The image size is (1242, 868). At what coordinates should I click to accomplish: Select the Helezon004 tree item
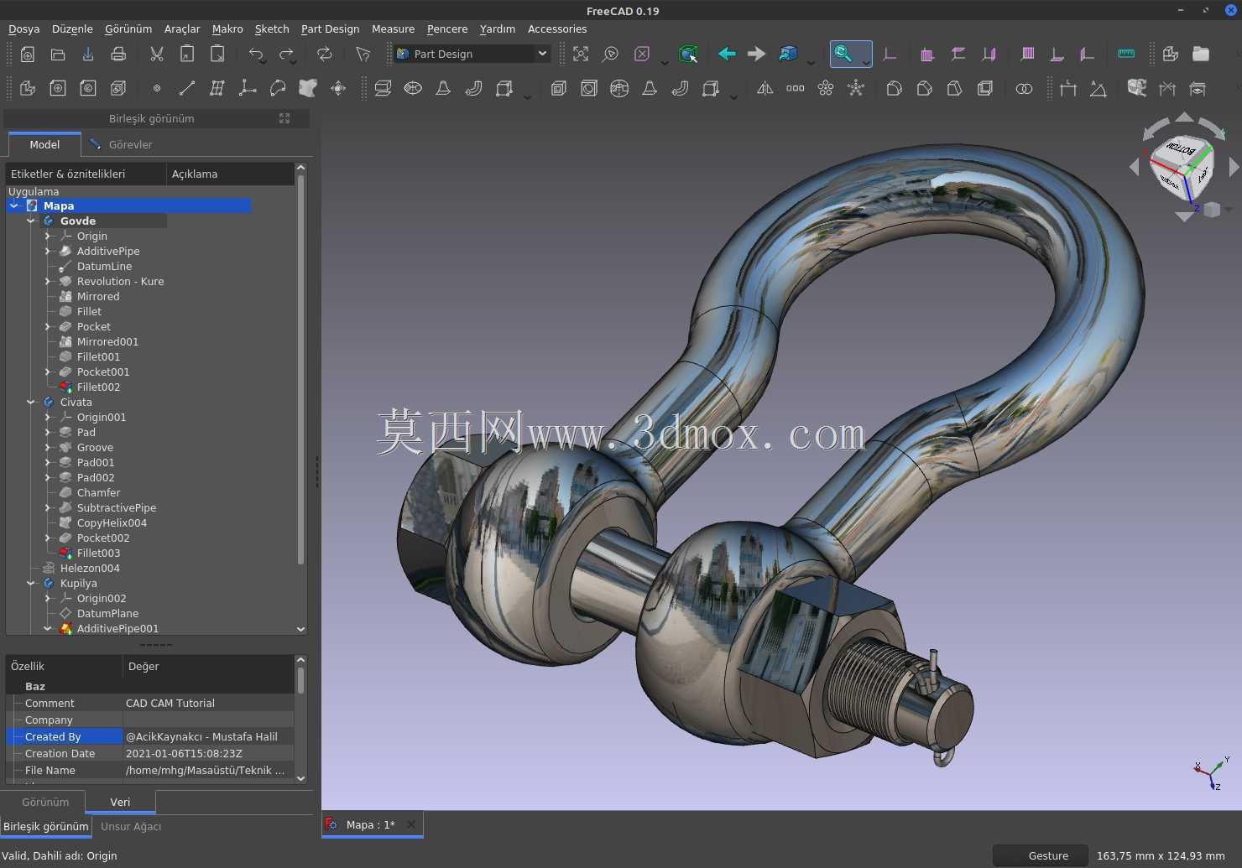[x=90, y=568]
